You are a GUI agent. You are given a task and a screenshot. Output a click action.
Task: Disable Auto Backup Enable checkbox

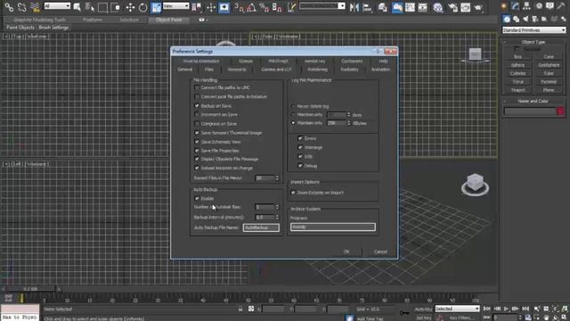(197, 198)
